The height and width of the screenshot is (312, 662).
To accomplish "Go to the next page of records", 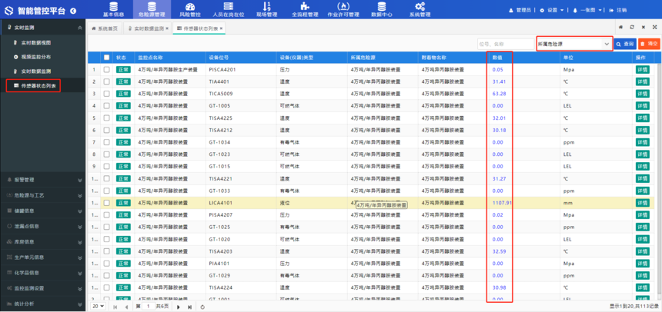I will point(179,307).
